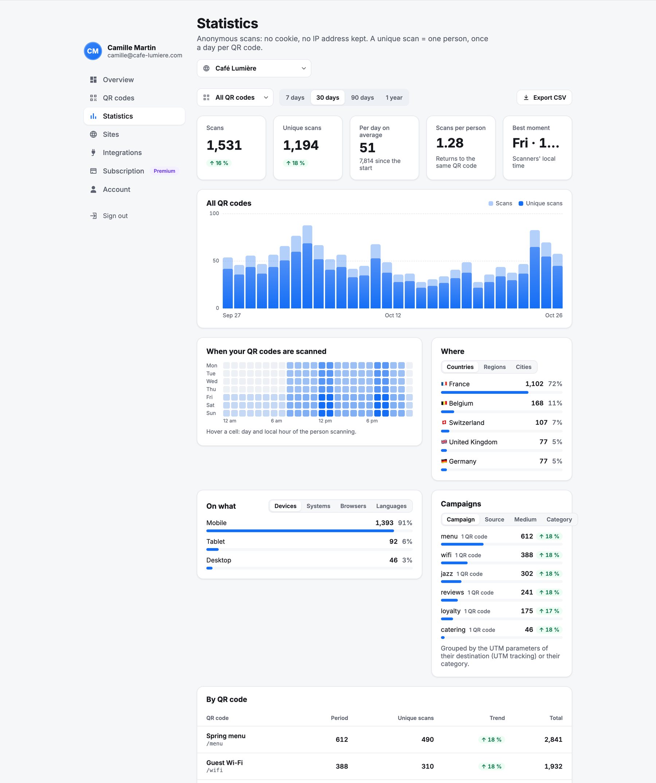Switch Where panel to the Cities tab
656x783 pixels.
524,367
